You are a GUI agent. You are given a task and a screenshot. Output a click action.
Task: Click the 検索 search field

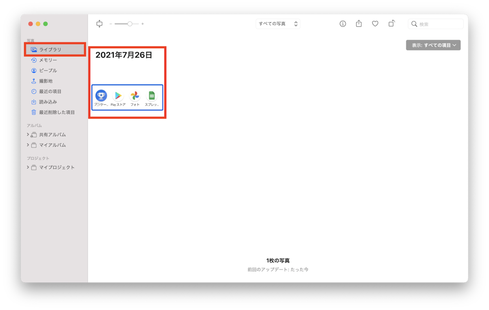pos(436,24)
